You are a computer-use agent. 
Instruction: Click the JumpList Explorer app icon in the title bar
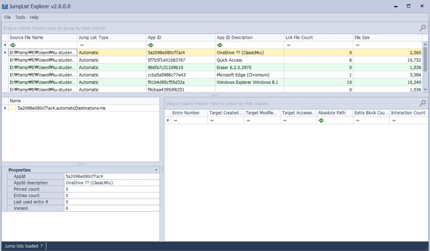click(x=5, y=6)
